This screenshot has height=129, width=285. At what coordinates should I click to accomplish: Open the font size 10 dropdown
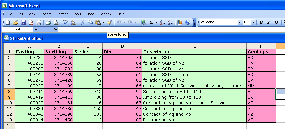pos(253,22)
